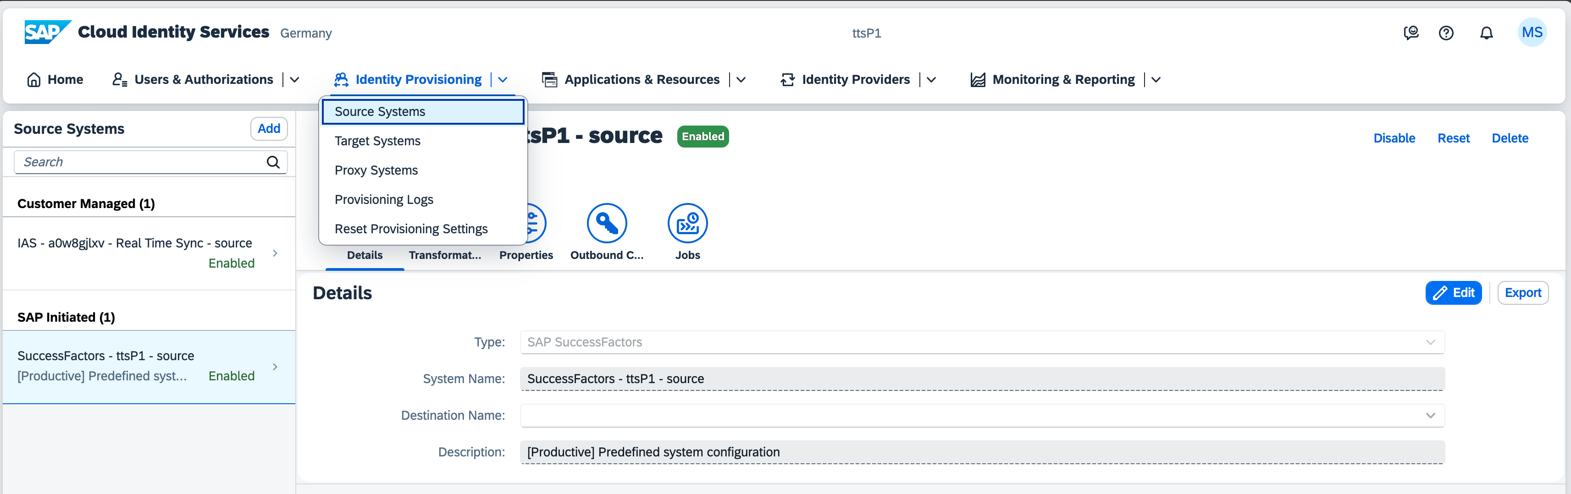Open the support chat headset icon

pos(1411,33)
